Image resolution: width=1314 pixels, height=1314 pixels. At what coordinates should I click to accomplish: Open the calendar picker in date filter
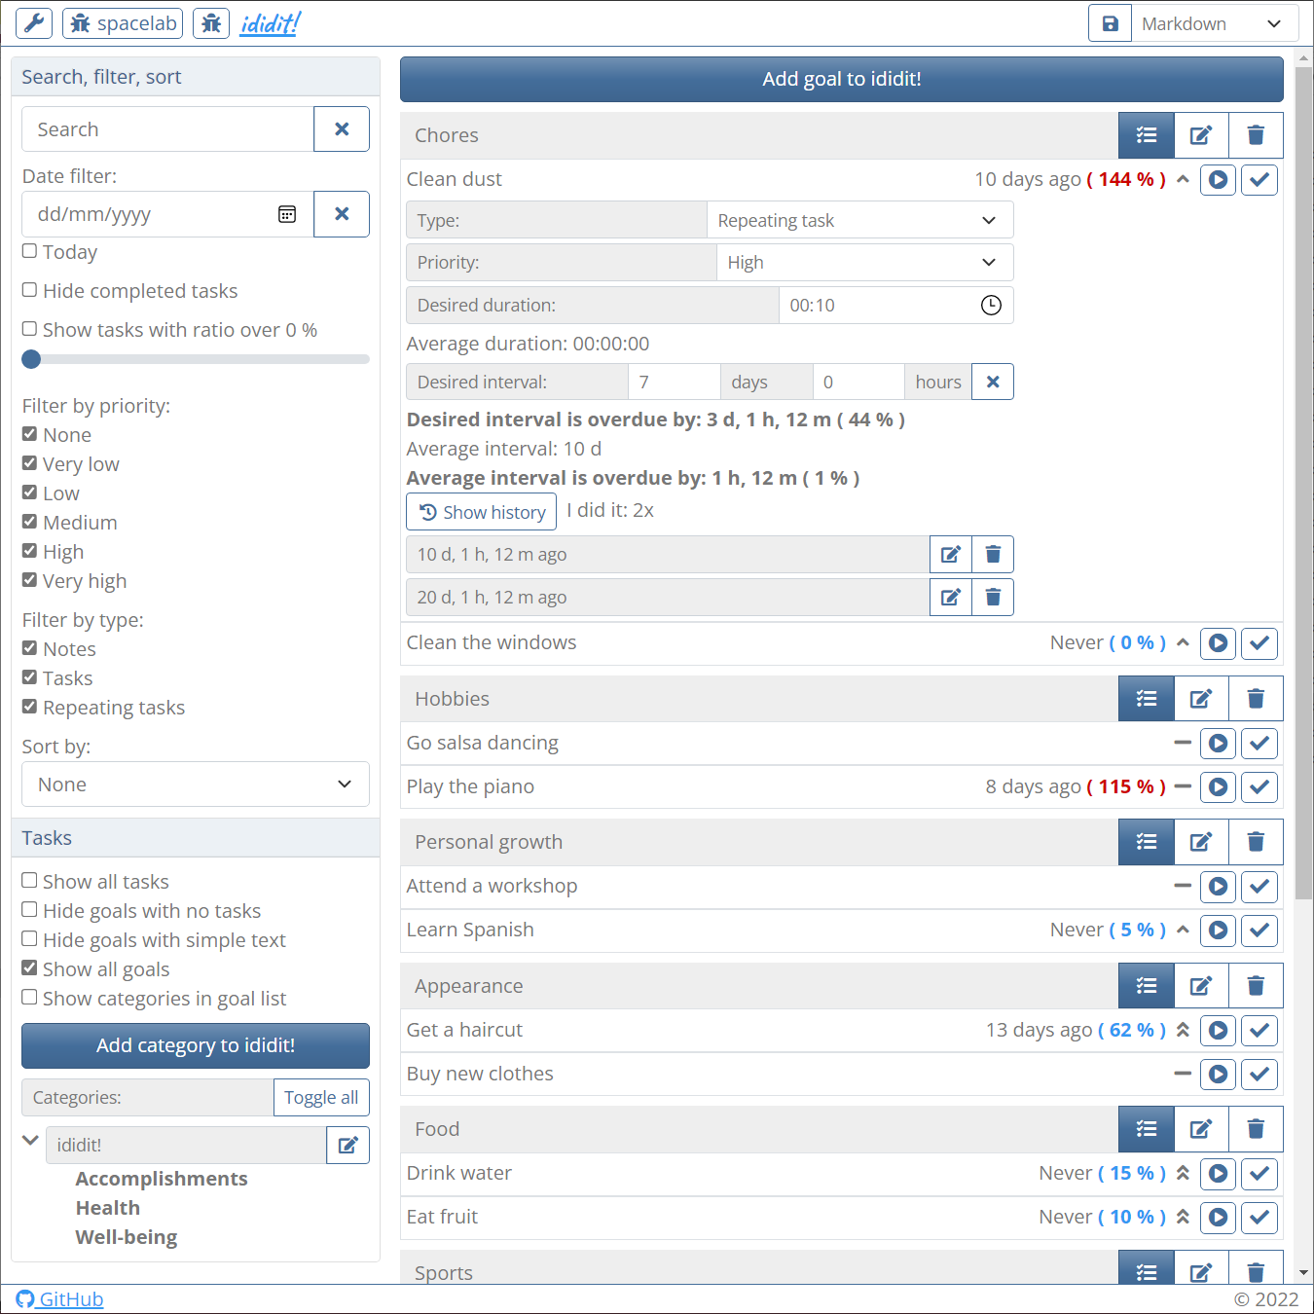[287, 214]
